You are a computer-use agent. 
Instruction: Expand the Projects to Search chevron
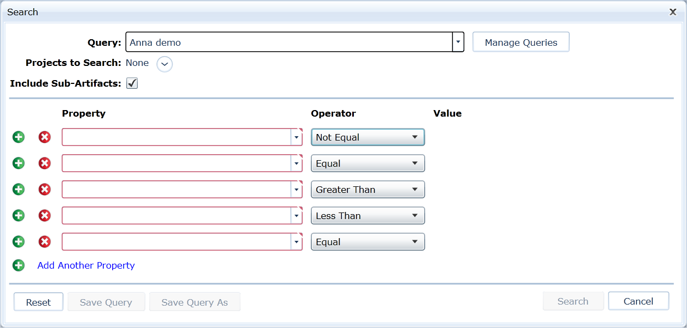[x=164, y=64]
